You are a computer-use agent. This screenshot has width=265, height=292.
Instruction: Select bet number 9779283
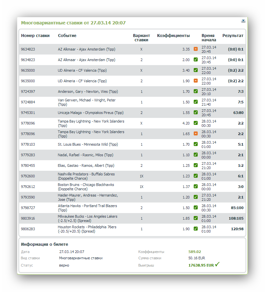click(x=28, y=155)
